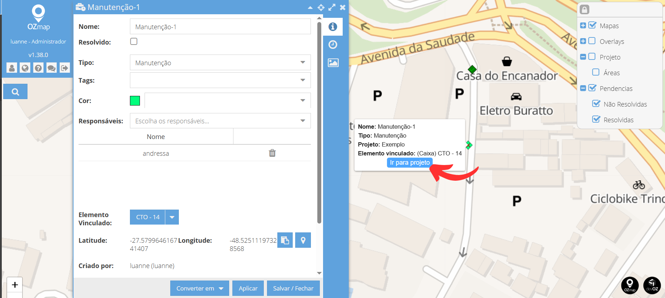Click the round OZmap badge at bottom right
This screenshot has width=665, height=298.
[630, 286]
